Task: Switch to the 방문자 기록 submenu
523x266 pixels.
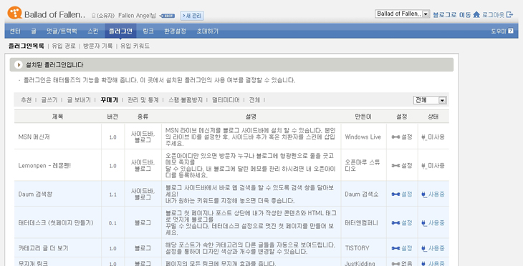Action: tap(97, 46)
